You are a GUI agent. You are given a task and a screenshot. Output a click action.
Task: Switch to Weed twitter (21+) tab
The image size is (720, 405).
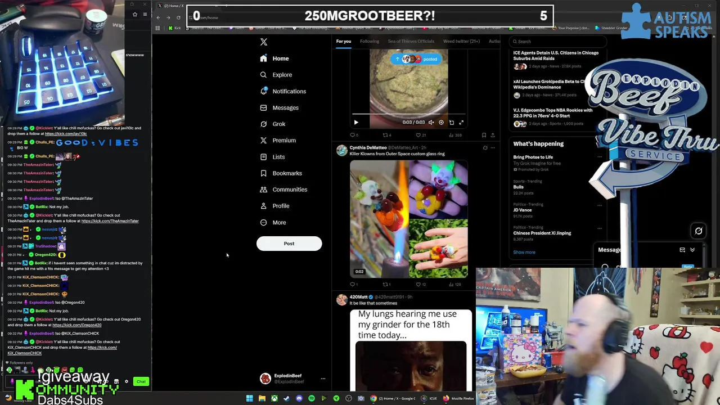(x=461, y=41)
